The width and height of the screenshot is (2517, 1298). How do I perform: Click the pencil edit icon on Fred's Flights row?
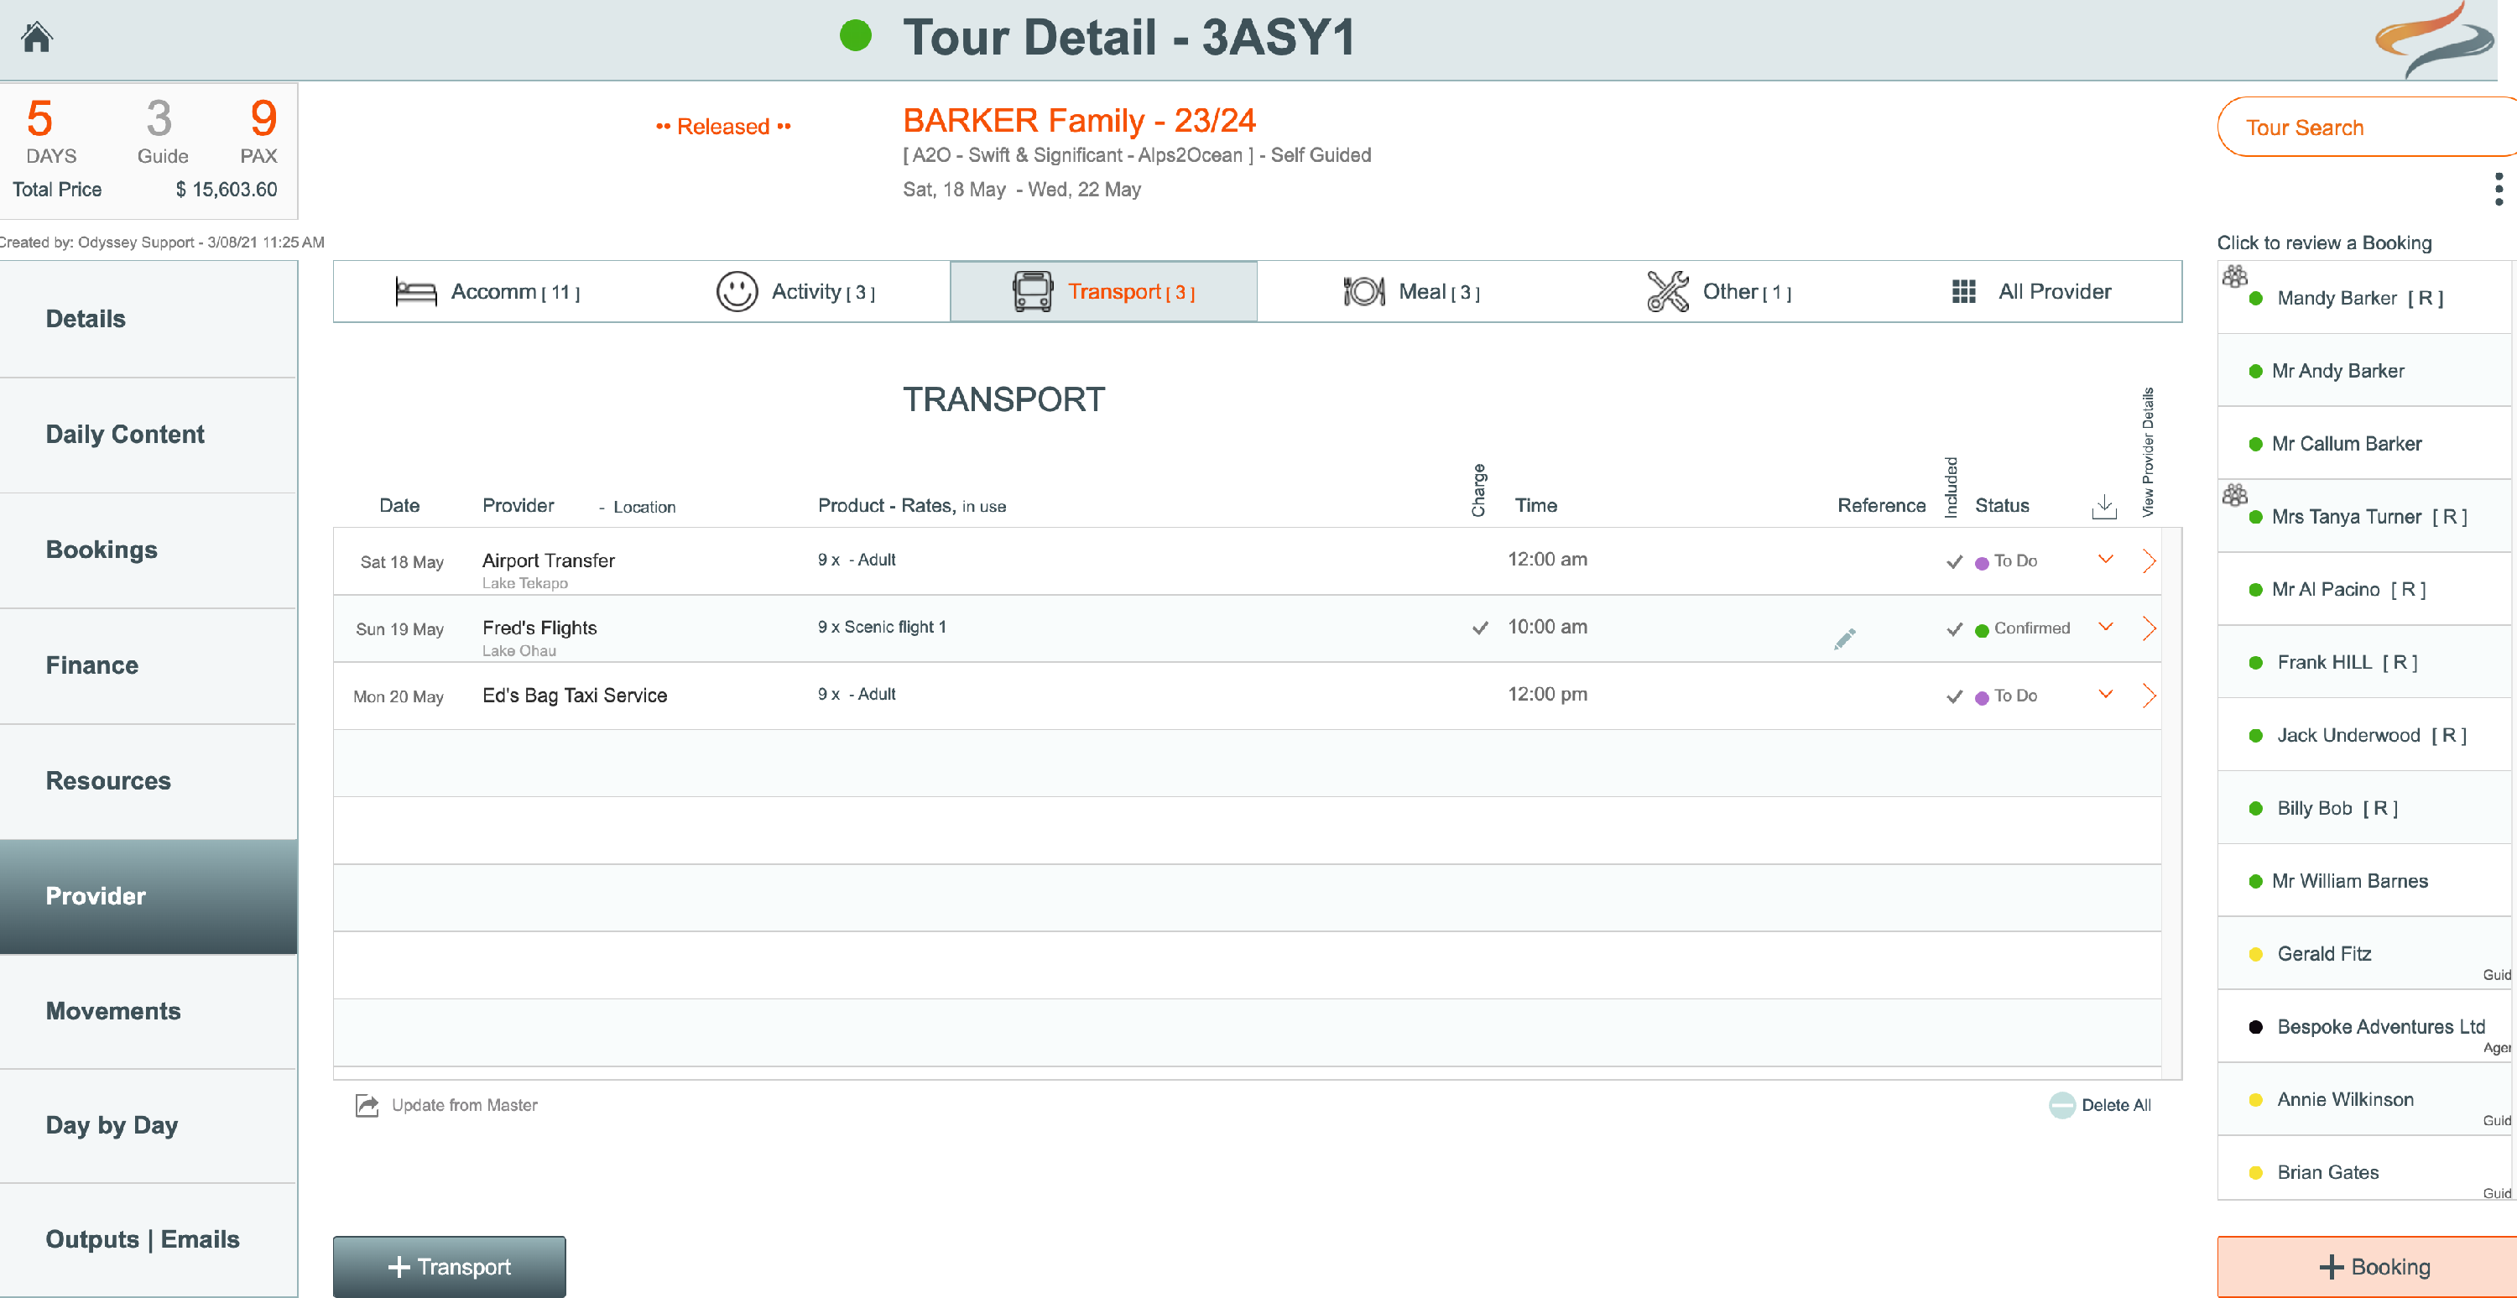point(1845,639)
